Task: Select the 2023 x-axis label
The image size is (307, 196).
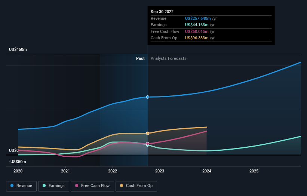Action: [x=160, y=171]
